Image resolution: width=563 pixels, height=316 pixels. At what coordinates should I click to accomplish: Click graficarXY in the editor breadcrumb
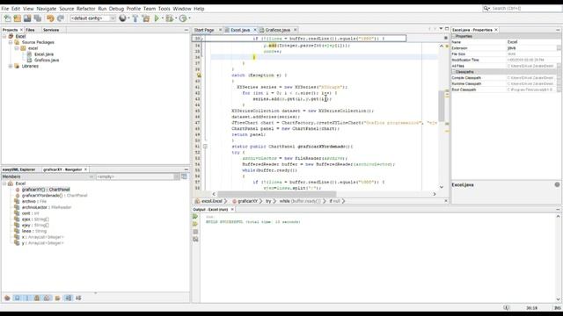point(247,201)
